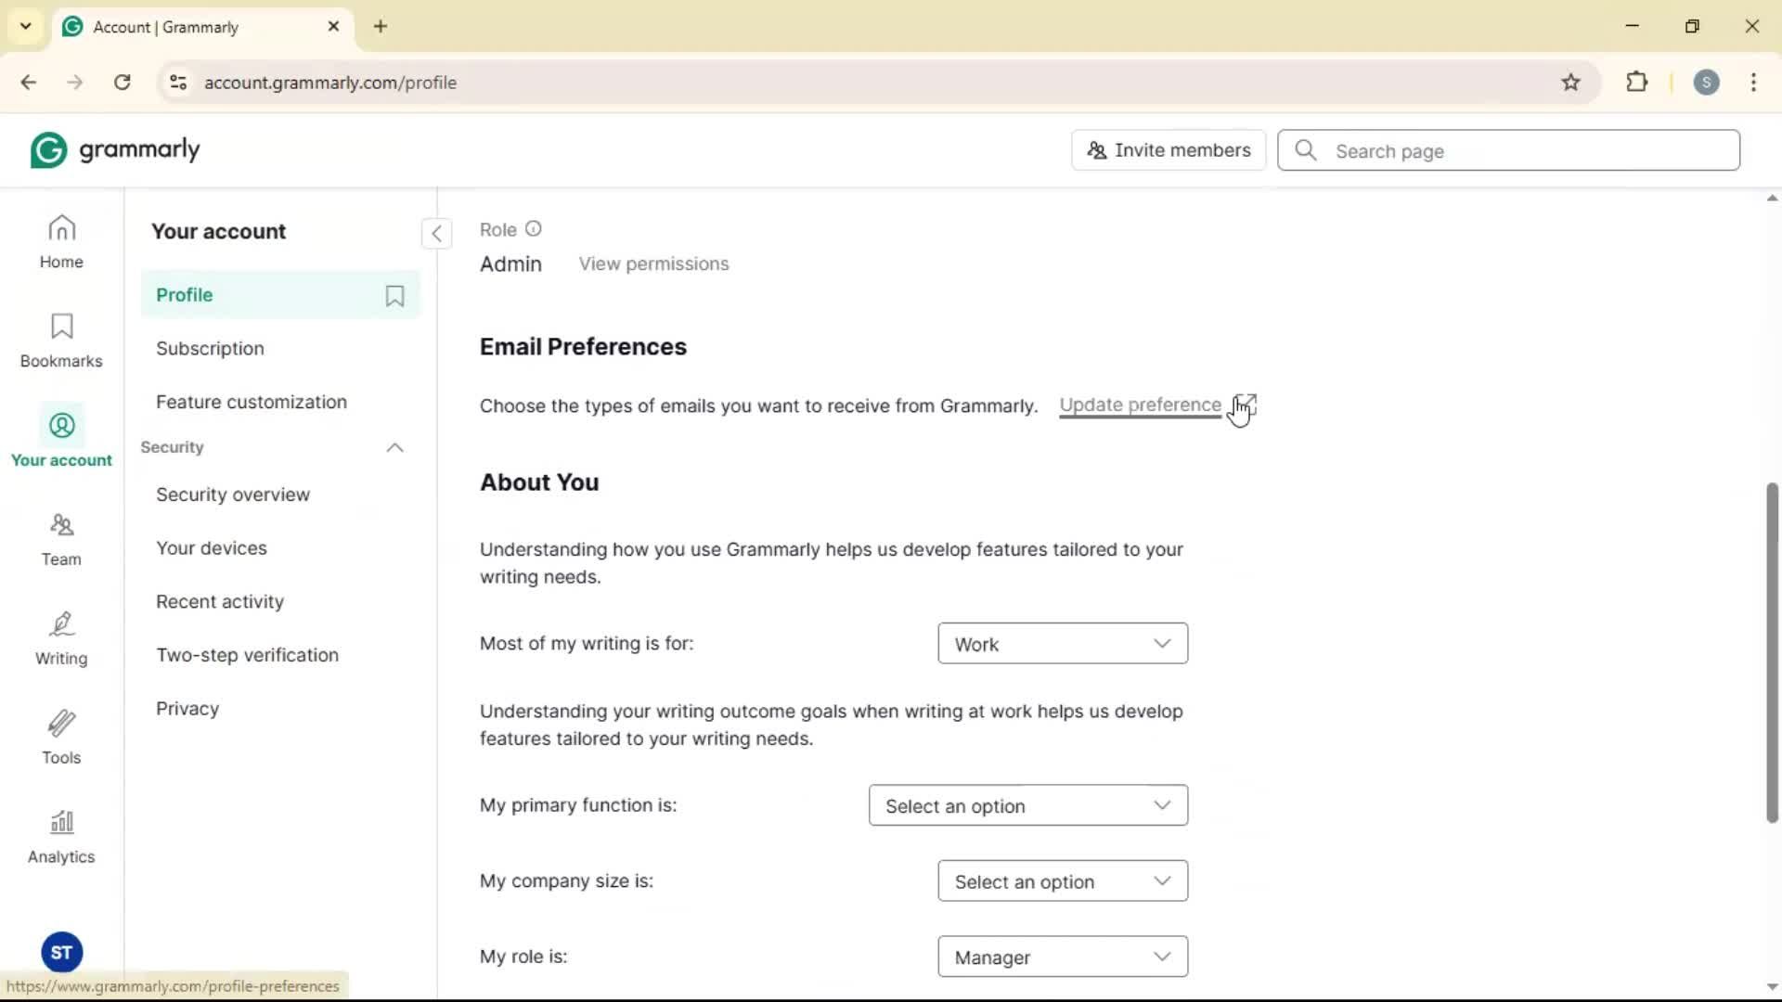Image resolution: width=1782 pixels, height=1002 pixels.
Task: Open the Two-step verification menu item
Action: (247, 655)
